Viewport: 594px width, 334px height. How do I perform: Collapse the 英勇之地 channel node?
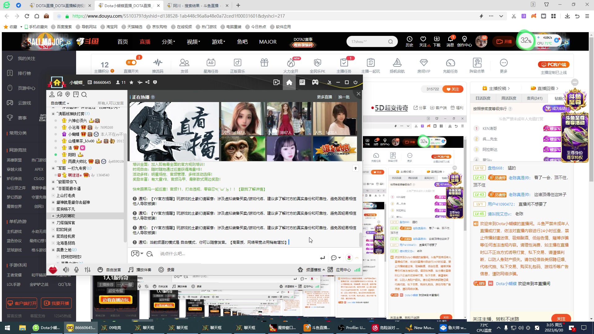click(53, 250)
